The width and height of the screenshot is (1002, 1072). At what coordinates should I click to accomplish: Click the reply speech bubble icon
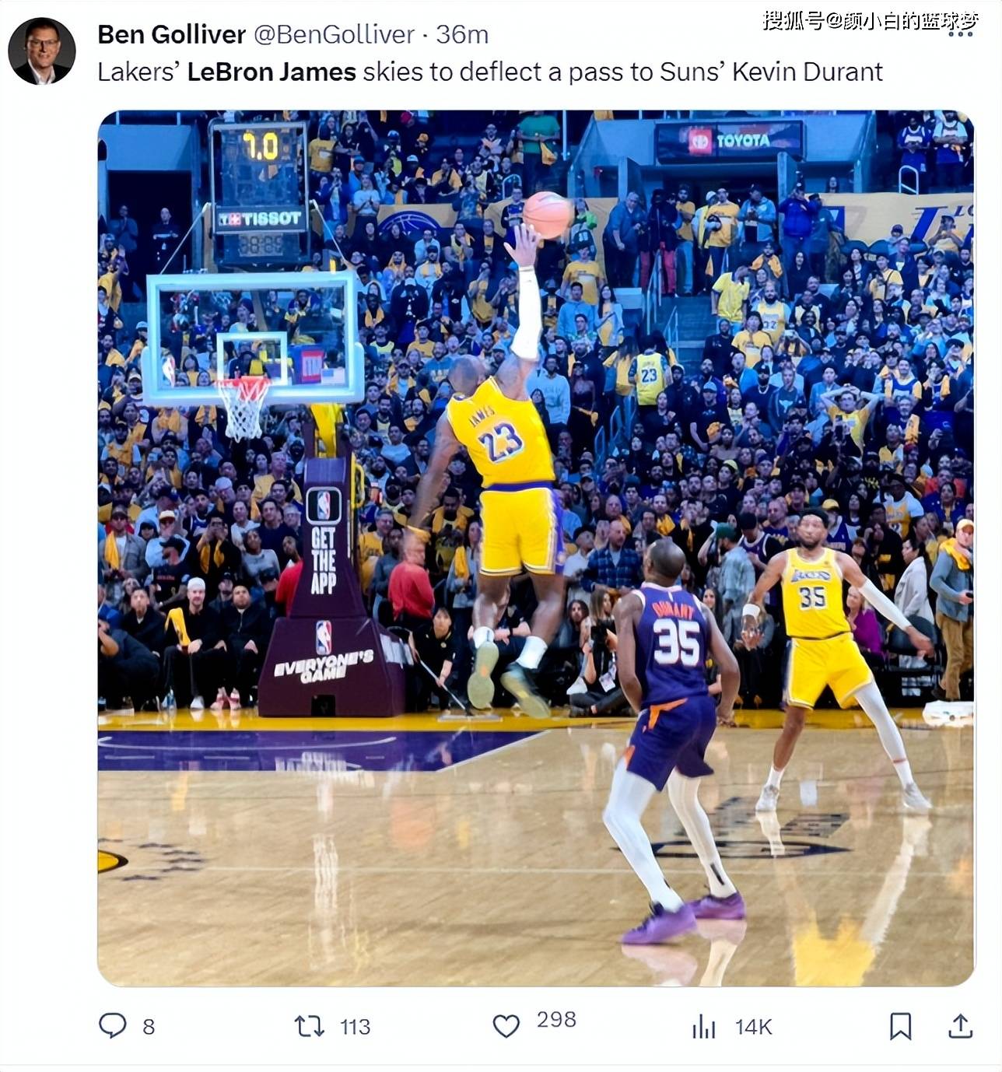113,1025
